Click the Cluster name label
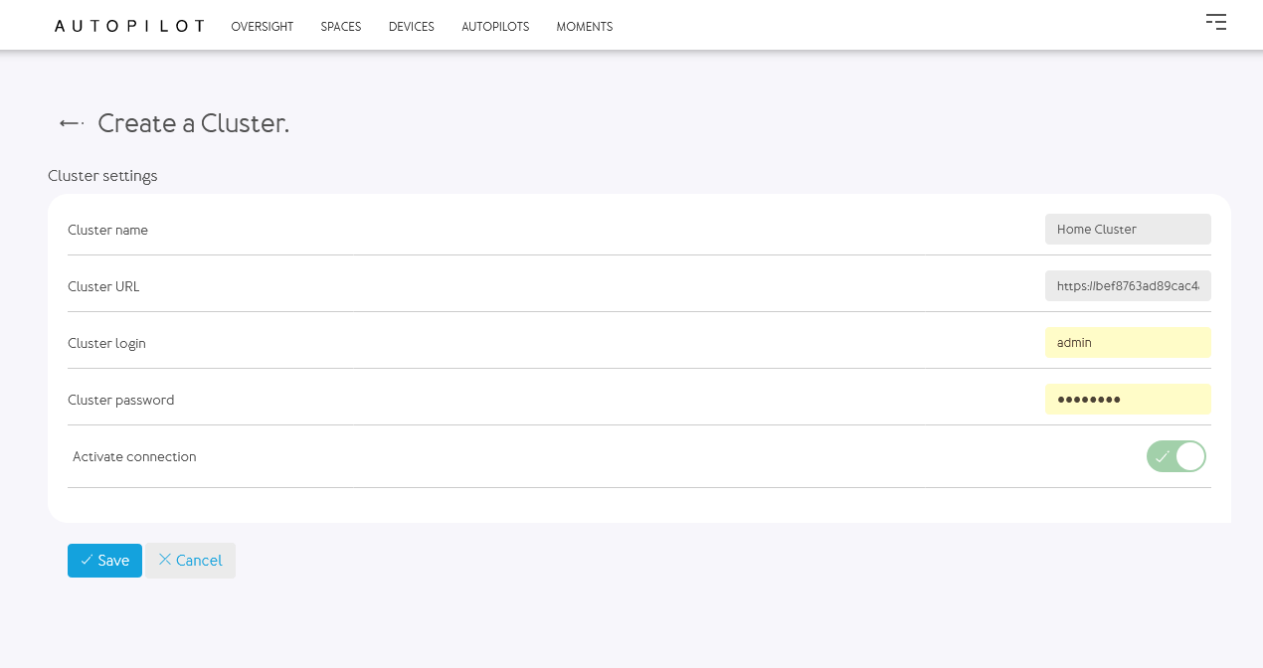Screen dimensions: 1263x668 (107, 230)
